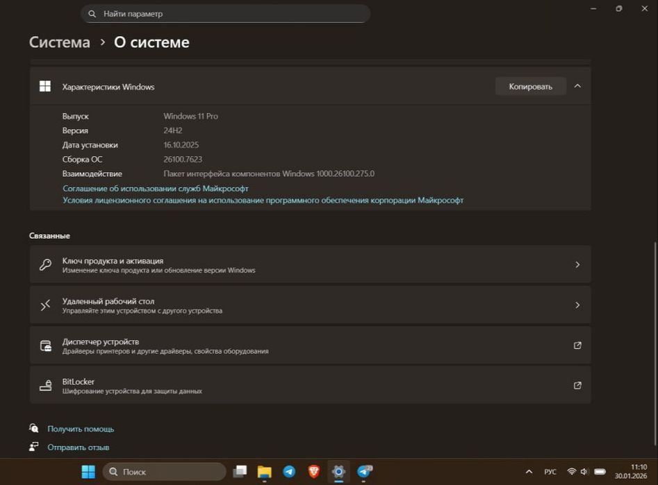Open the clock showing 11:10 30.01.2026
658x485 pixels.
coord(631,472)
